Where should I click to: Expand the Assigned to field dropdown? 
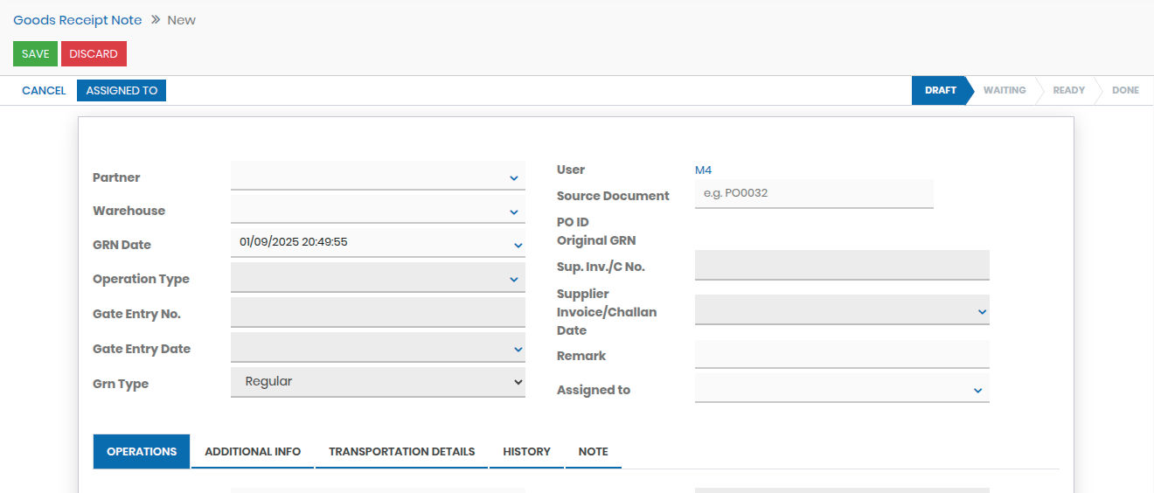(x=841, y=389)
